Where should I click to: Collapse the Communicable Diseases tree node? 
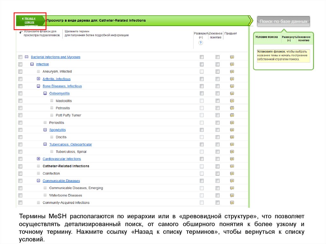click(39, 181)
